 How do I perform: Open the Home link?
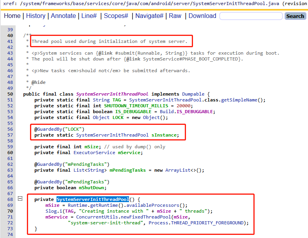tap(12, 16)
